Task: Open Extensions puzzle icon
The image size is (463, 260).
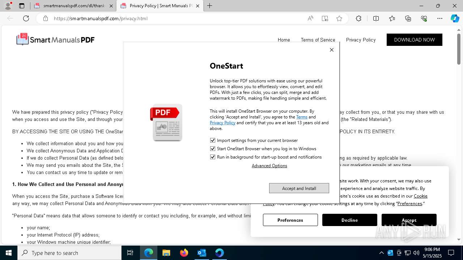Action: (x=358, y=18)
